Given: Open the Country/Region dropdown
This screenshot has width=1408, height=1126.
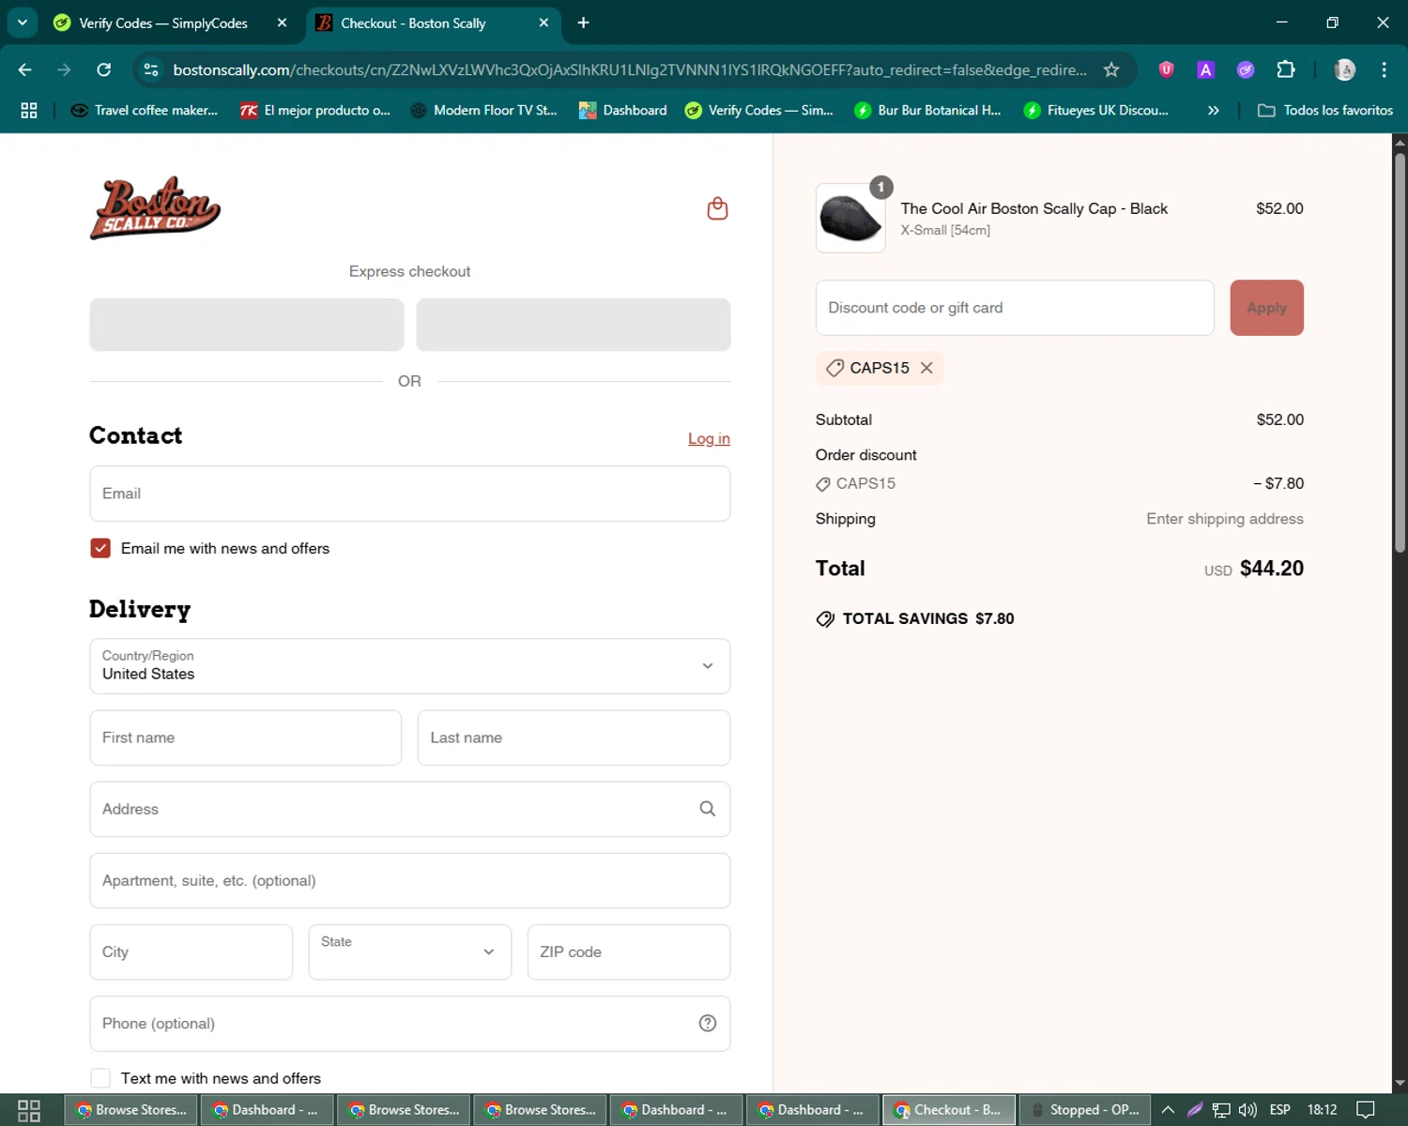Looking at the screenshot, I should click(409, 666).
